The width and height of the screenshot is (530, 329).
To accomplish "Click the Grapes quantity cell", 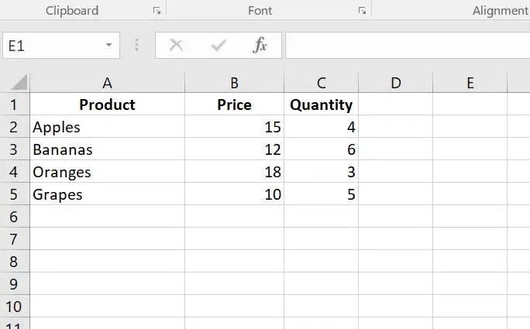I will point(321,194).
